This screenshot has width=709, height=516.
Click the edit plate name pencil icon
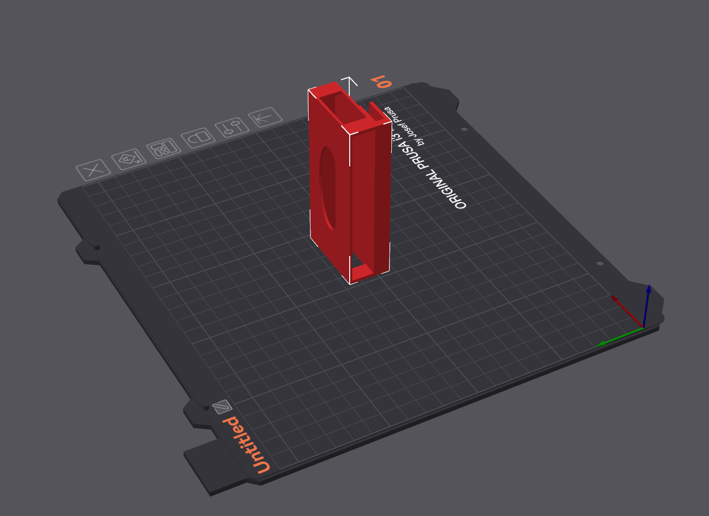[x=222, y=407]
